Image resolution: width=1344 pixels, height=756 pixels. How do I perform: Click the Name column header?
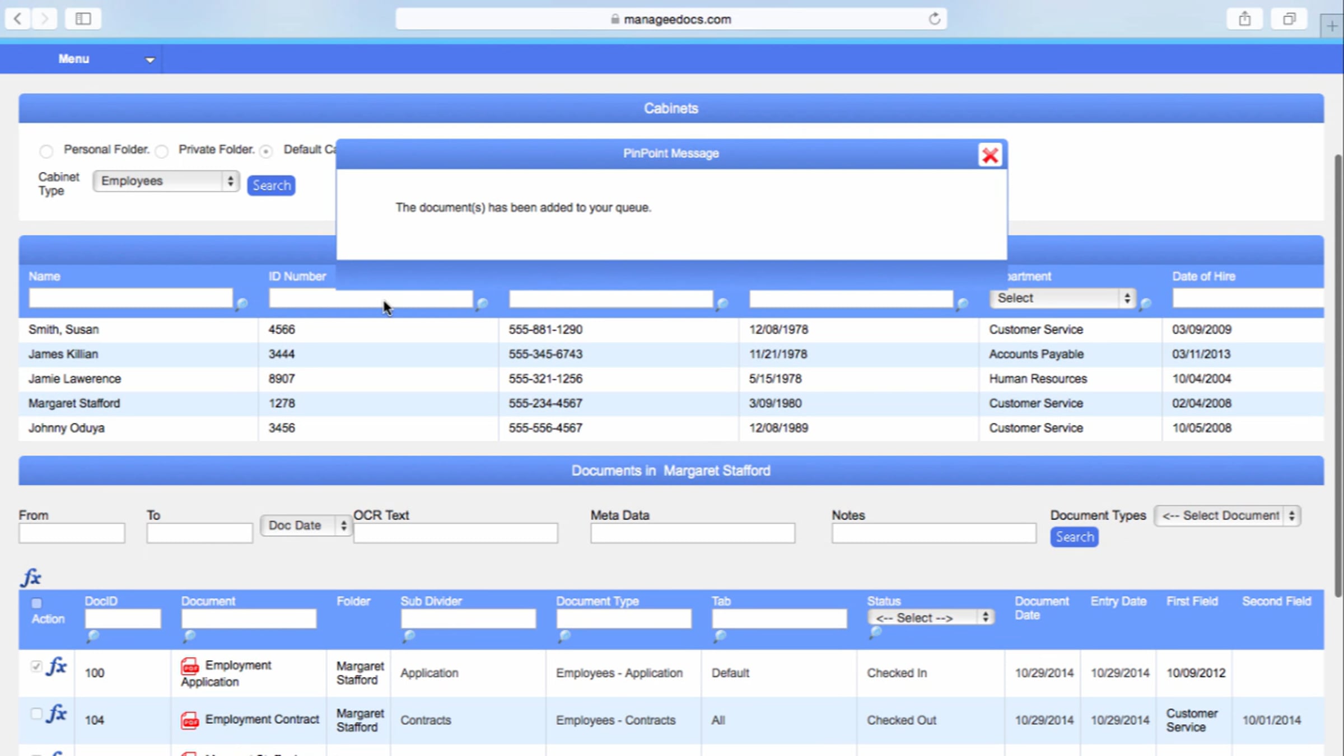click(44, 276)
